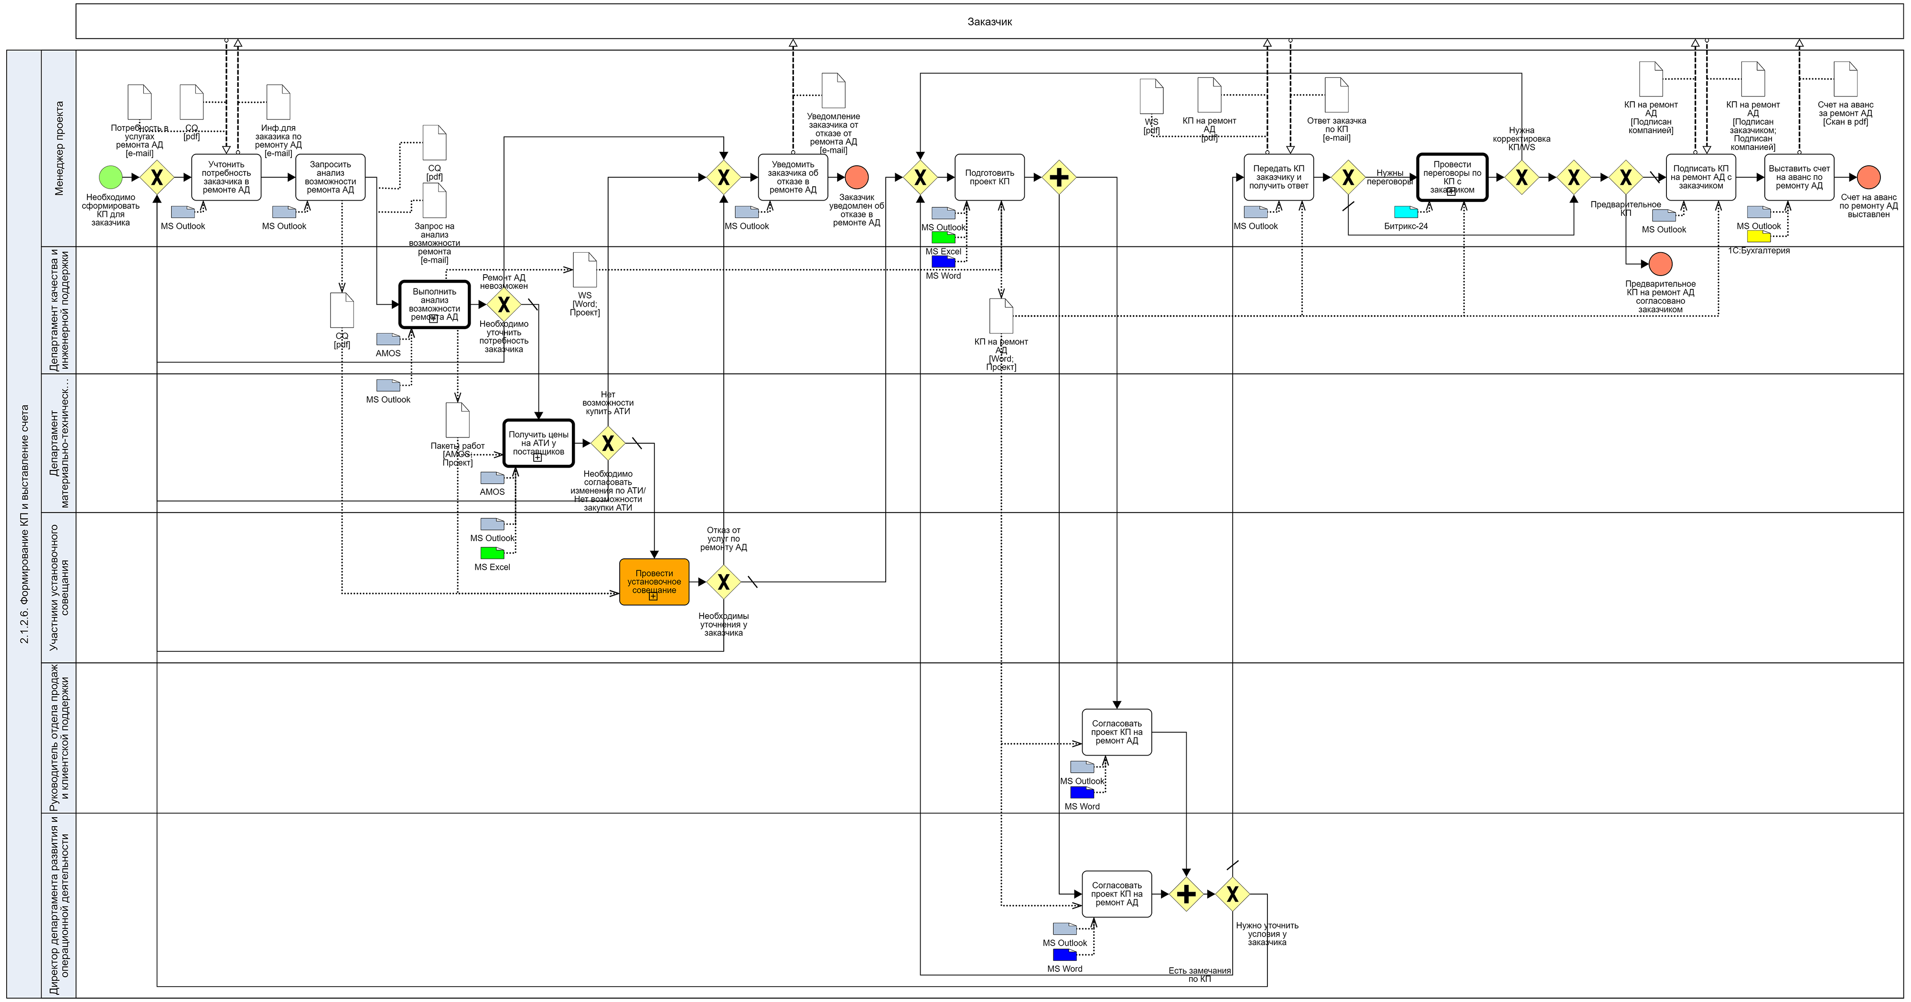The image size is (1911, 1002).
Task: Click the 'Нужна корректировка КП/WS' gateway
Action: tap(1522, 177)
